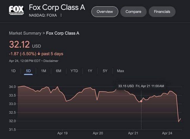Show the 1M chart range
Viewport: 190px width, 139px height.
(44, 71)
